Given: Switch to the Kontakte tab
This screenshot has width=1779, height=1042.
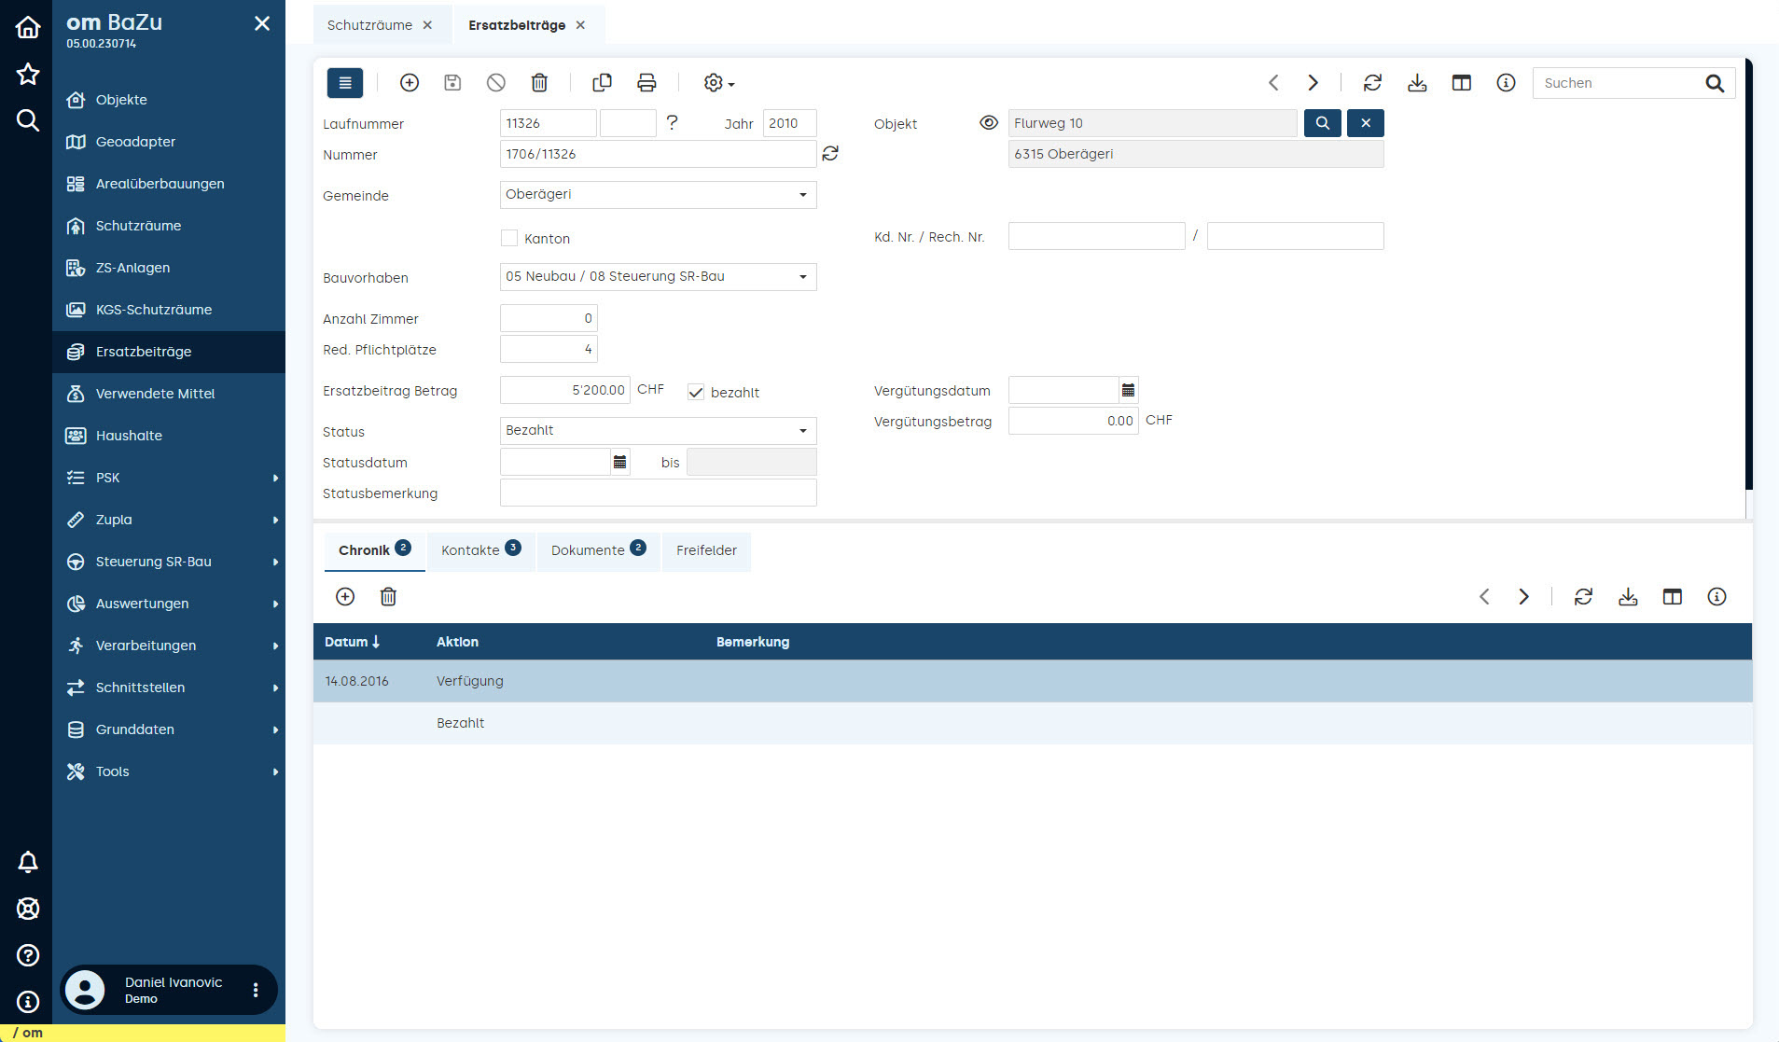Looking at the screenshot, I should pos(479,550).
